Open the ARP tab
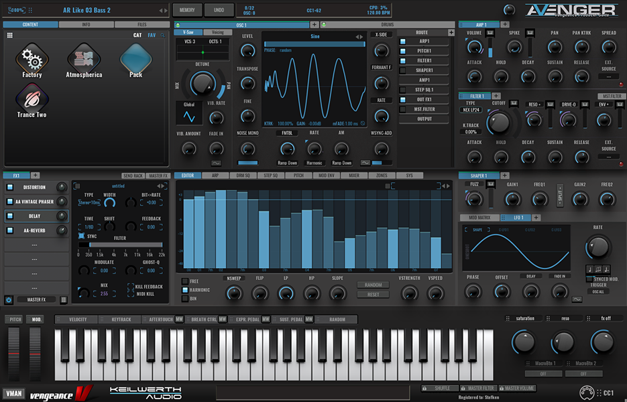627x402 pixels. tap(215, 176)
